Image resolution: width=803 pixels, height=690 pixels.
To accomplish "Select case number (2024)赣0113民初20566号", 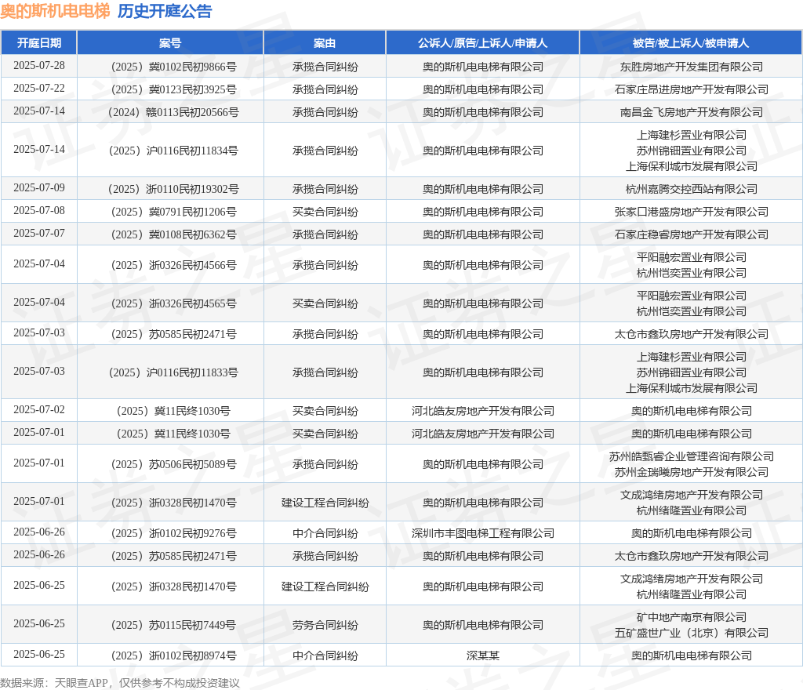I will tap(173, 112).
